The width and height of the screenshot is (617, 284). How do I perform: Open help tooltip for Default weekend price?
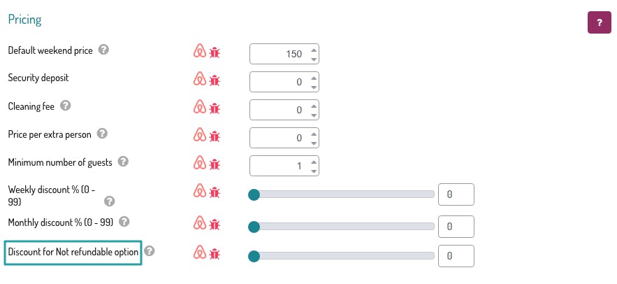coord(103,50)
